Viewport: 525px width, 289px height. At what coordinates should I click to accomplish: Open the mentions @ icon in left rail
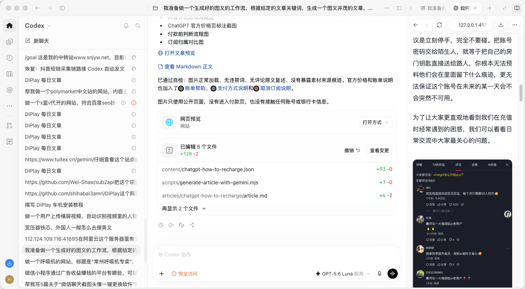[10, 90]
